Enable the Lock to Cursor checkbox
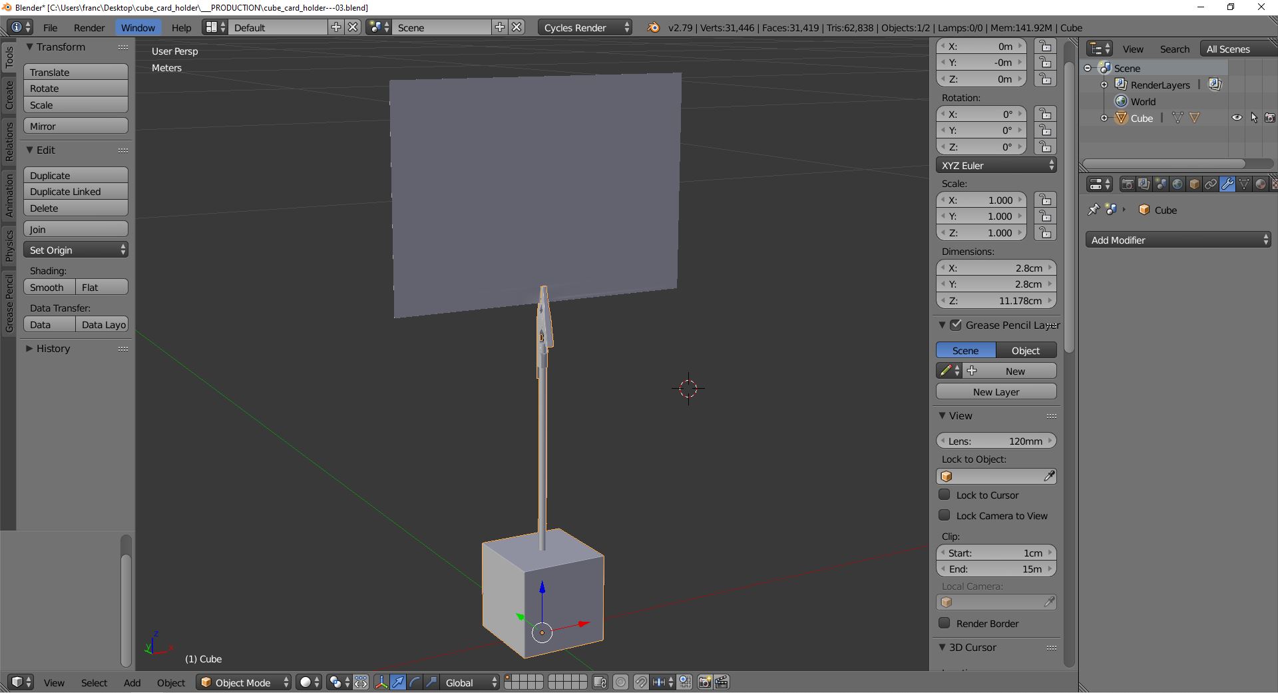1278x693 pixels. tap(944, 495)
